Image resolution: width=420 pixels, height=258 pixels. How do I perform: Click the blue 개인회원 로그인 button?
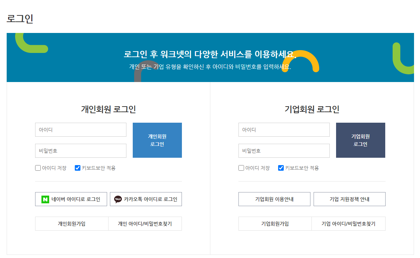[157, 140]
